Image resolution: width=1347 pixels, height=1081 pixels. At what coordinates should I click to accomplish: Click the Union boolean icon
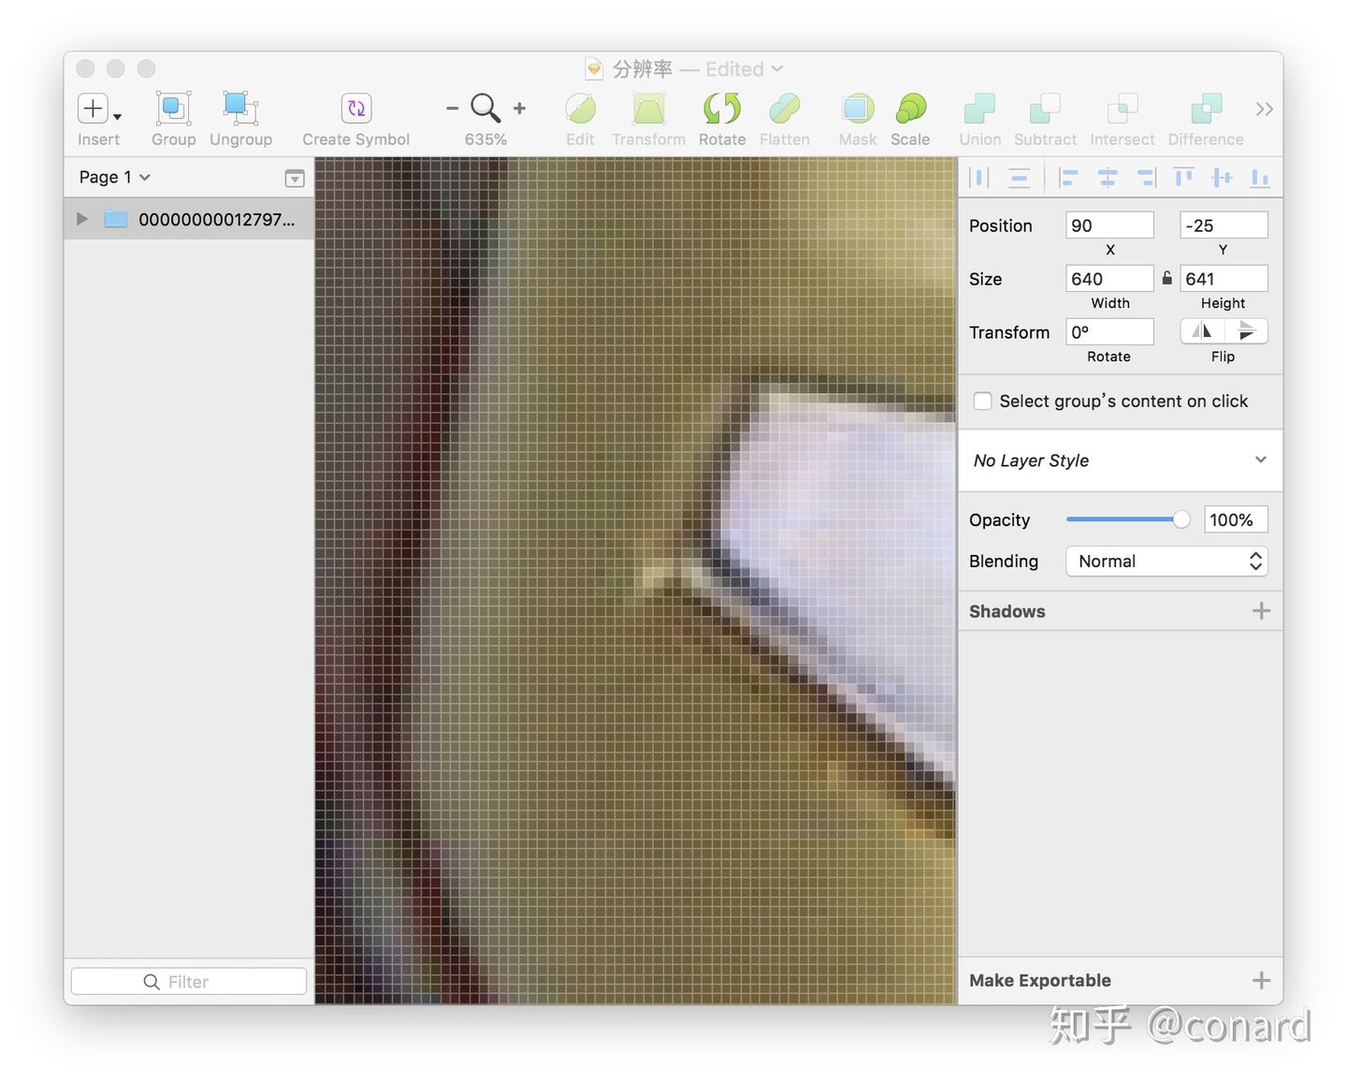[979, 109]
